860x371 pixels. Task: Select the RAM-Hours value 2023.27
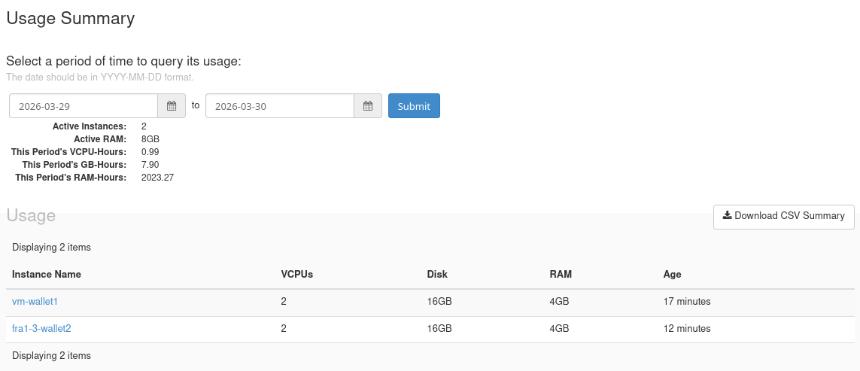pyautogui.click(x=157, y=178)
